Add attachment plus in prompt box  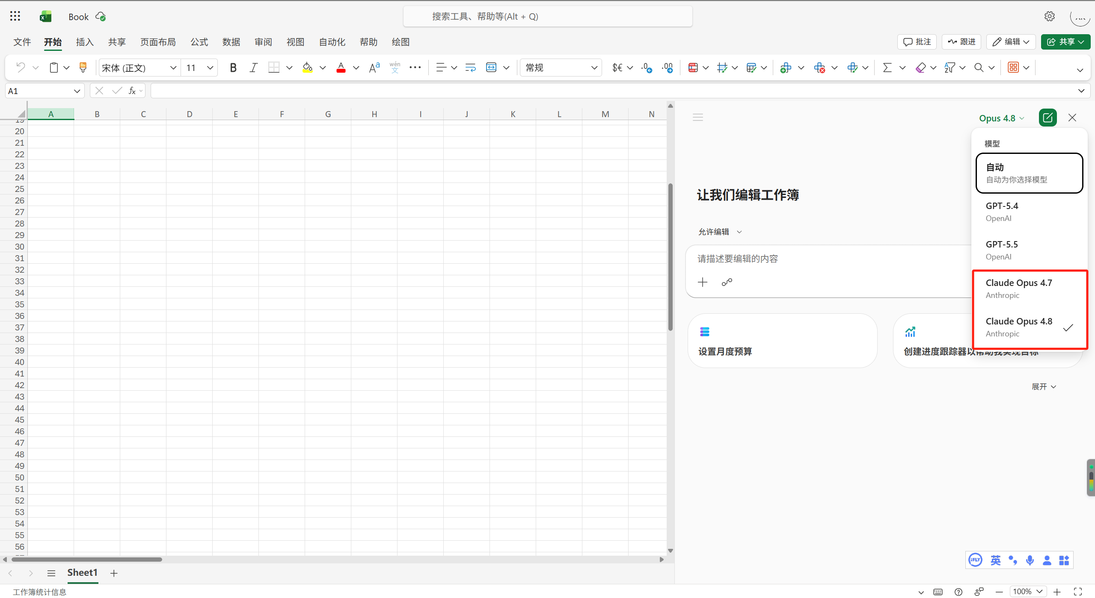703,282
